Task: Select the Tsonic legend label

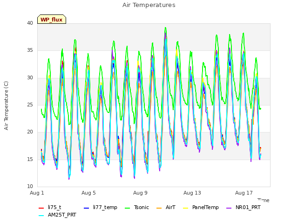Action: [x=142, y=207]
